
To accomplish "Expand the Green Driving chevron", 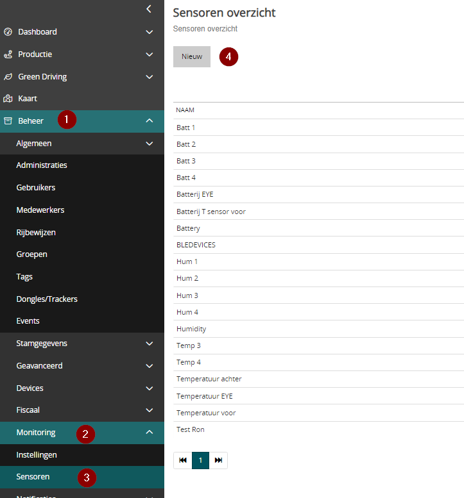I will (x=149, y=77).
